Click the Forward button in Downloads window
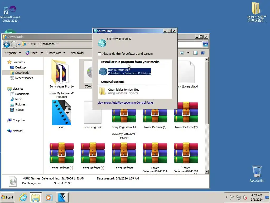 (x=14, y=44)
